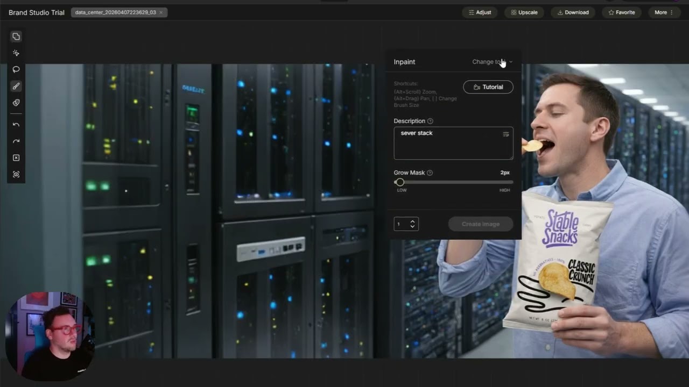Click the Inpaint panel title
689x387 pixels.
pos(404,62)
